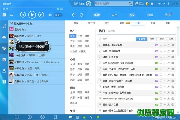Close the 试试拖电台到桌面 tooltip
This screenshot has width=180, height=120.
point(46,43)
